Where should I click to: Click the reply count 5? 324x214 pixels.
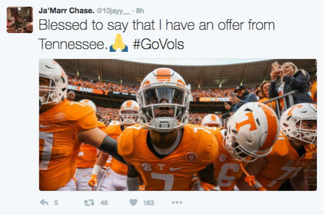click(56, 203)
